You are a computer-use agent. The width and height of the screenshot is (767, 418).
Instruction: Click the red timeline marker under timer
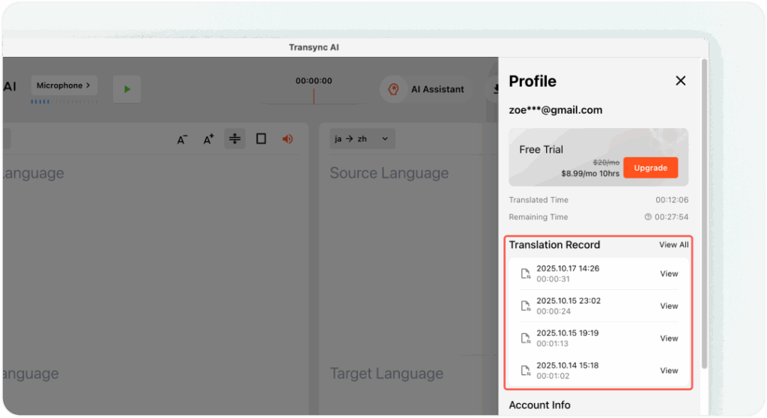click(313, 97)
